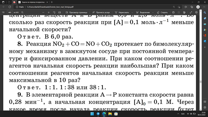Toggle the Нарисовать drawing tool
Image resolution: width=208 pixels, height=117 pixels.
point(122,12)
